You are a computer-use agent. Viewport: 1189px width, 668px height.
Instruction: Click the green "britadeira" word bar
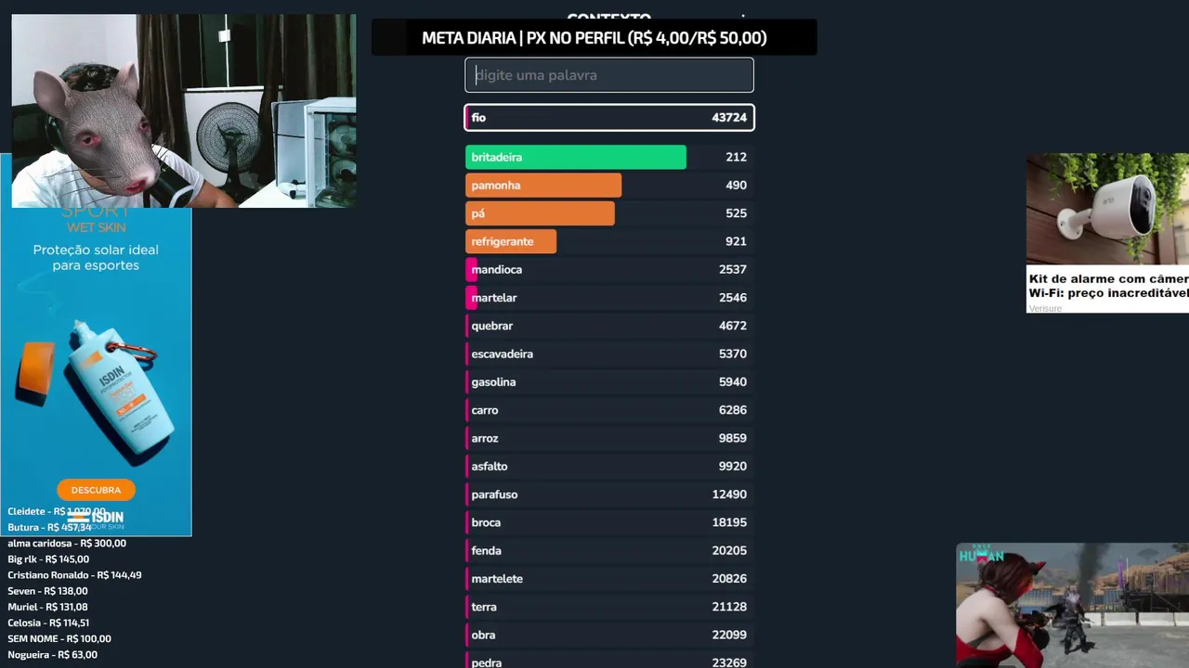click(x=575, y=158)
